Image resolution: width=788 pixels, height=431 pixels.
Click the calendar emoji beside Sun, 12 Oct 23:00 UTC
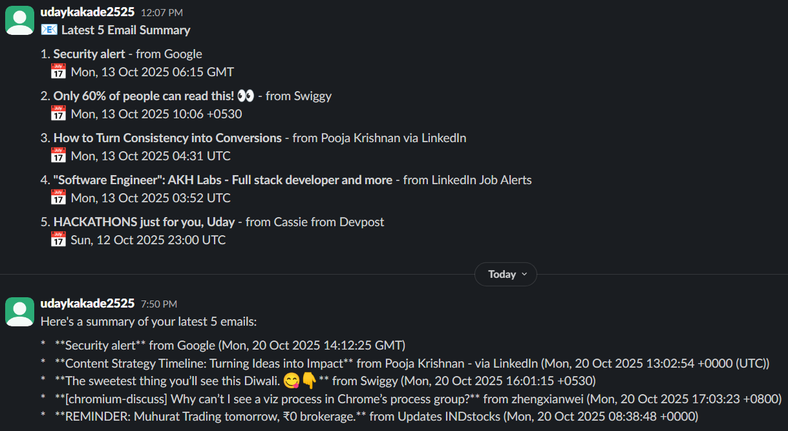[58, 240]
